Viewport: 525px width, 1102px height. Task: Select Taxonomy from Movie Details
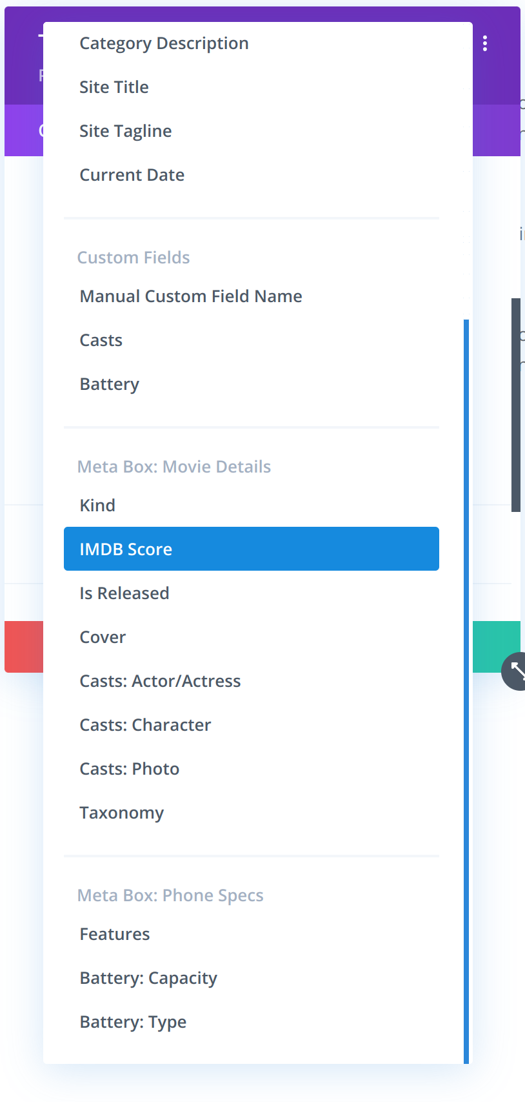point(122,813)
